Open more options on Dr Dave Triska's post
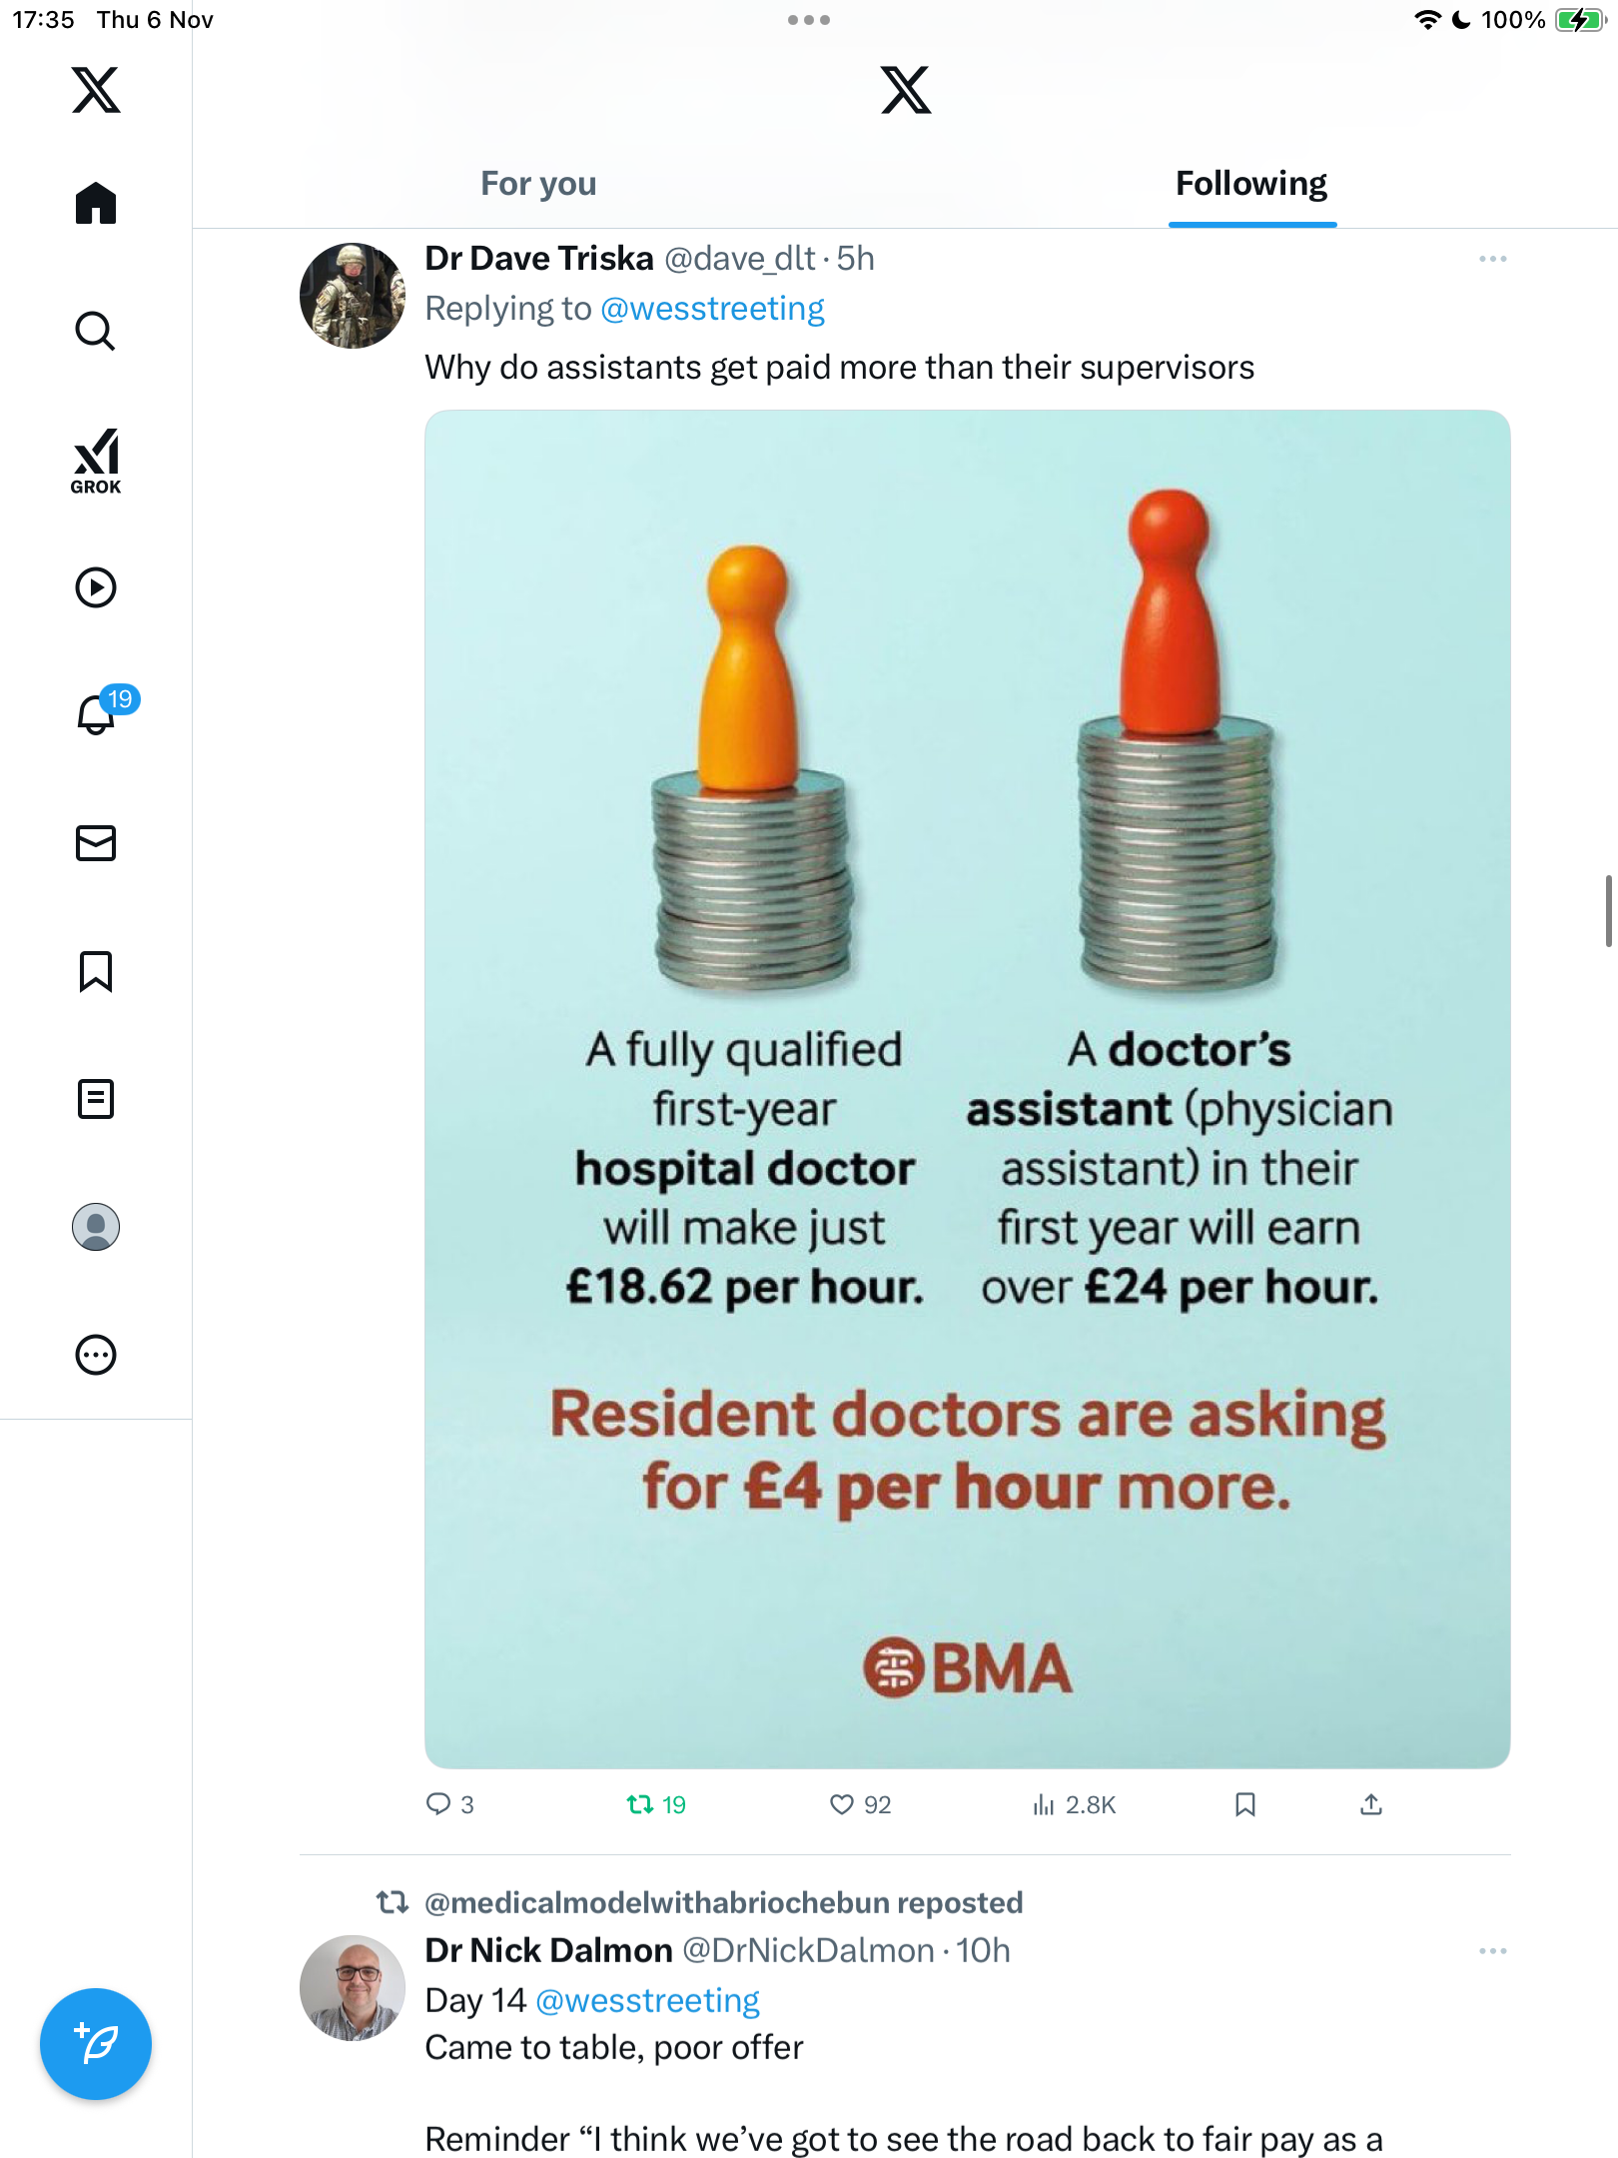 tap(1492, 259)
